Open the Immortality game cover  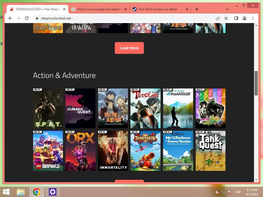(113, 151)
